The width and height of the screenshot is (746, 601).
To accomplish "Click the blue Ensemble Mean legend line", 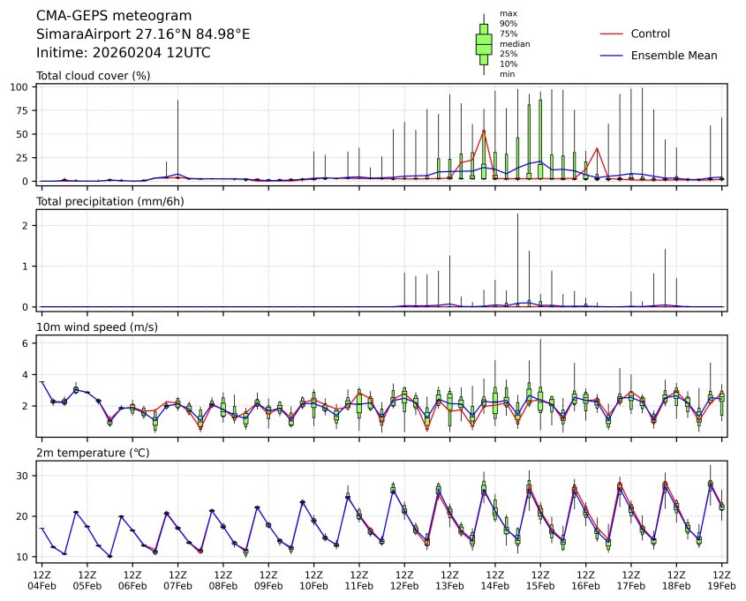I will [612, 55].
